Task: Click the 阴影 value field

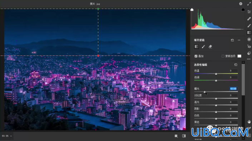Action: pyautogui.click(x=233, y=109)
